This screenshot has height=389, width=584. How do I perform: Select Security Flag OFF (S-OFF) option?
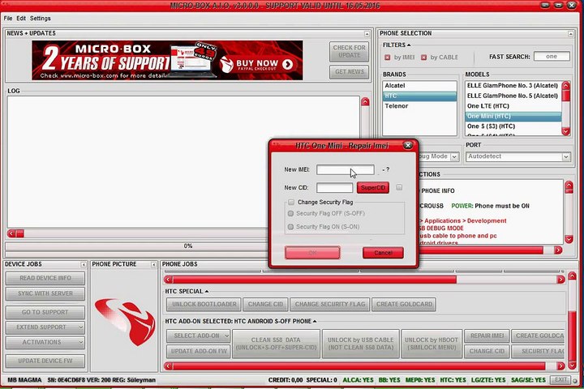point(290,213)
